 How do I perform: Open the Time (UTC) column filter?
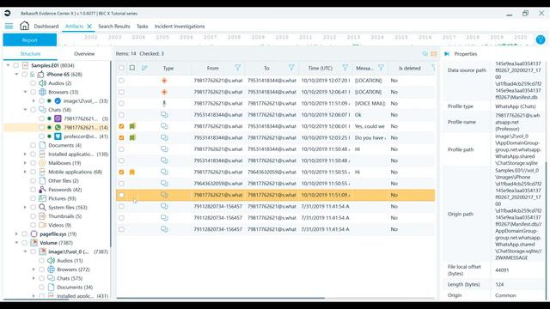coord(345,68)
